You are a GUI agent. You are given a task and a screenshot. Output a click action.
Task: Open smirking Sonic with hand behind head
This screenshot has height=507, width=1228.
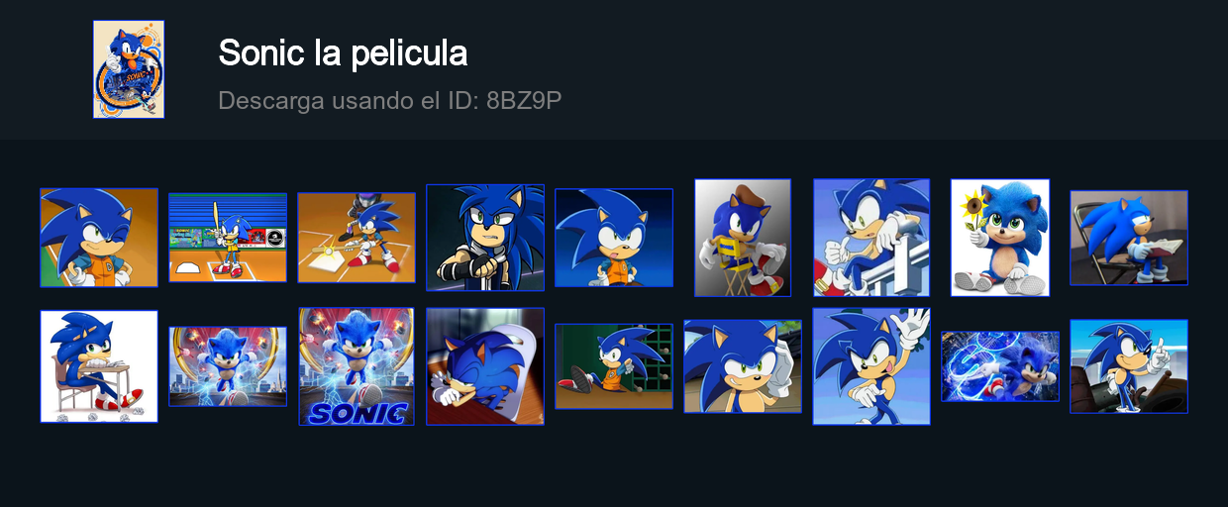pyautogui.click(x=743, y=366)
